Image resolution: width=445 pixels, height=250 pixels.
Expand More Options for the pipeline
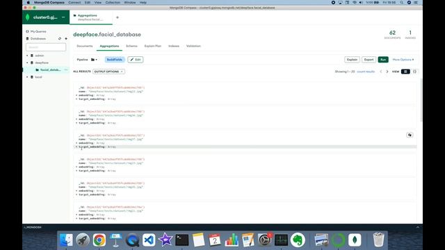403,60
